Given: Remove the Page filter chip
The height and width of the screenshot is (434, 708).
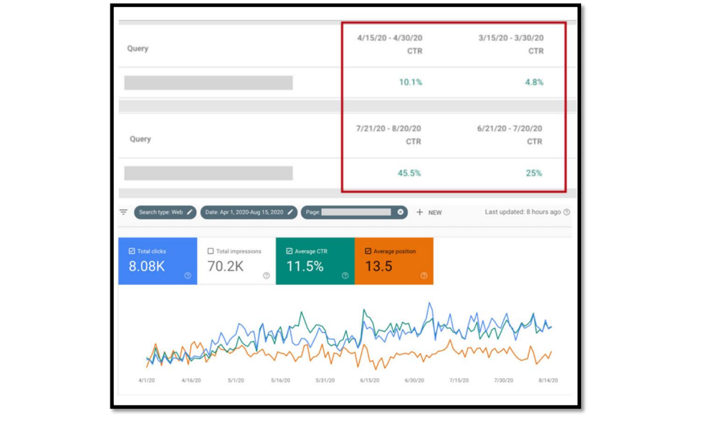Looking at the screenshot, I should (x=401, y=213).
